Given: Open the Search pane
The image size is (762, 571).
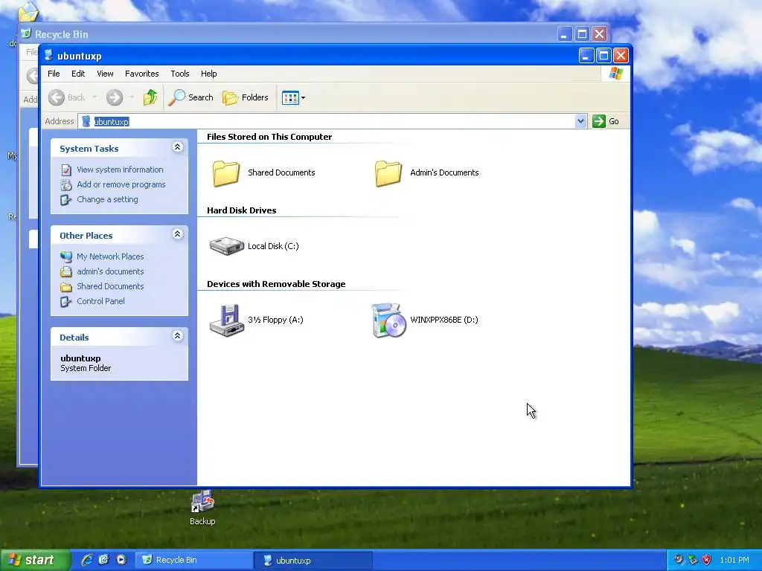Looking at the screenshot, I should pos(191,97).
